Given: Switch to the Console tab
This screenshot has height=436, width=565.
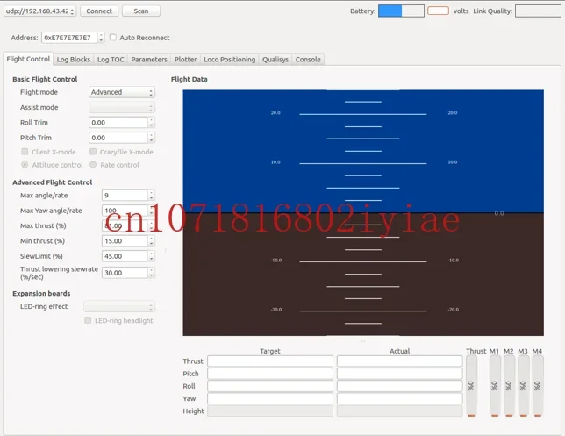Looking at the screenshot, I should pos(308,60).
